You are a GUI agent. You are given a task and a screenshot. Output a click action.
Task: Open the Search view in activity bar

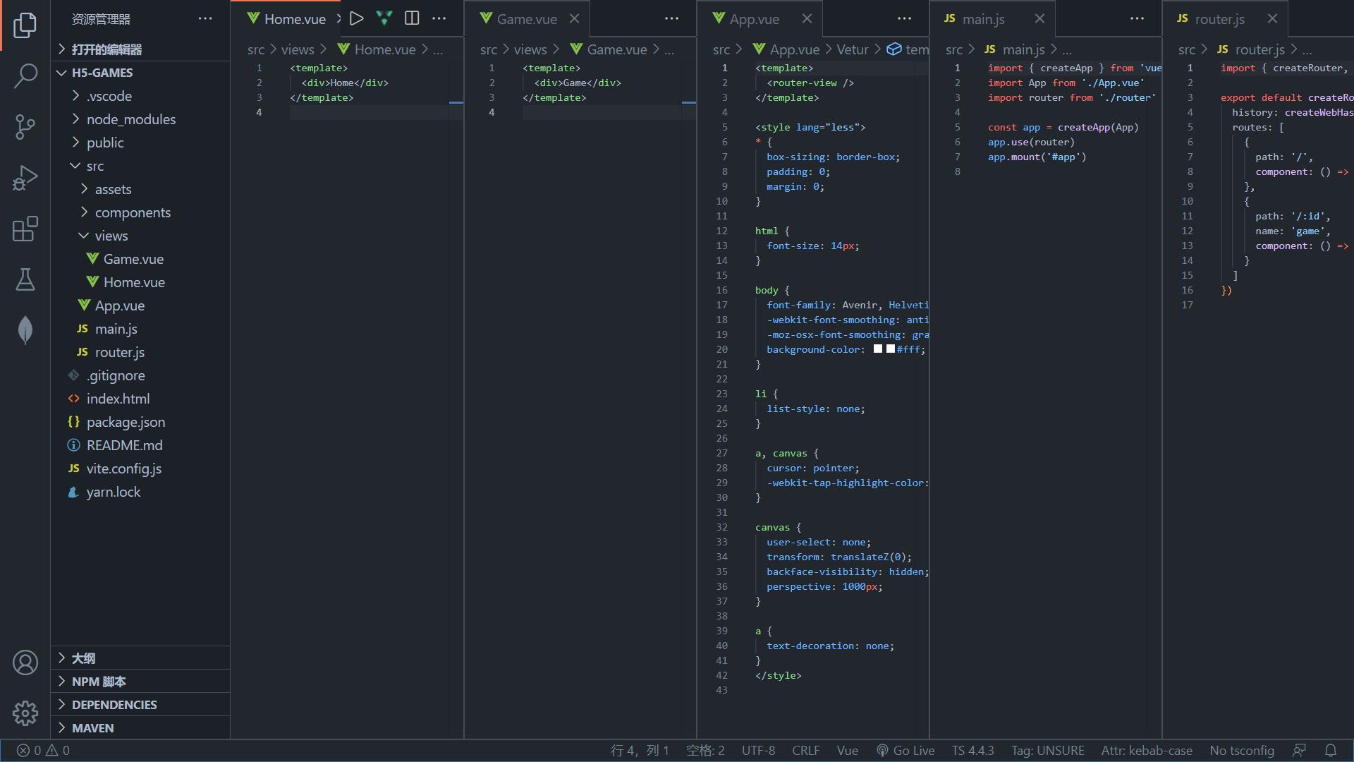tap(25, 75)
